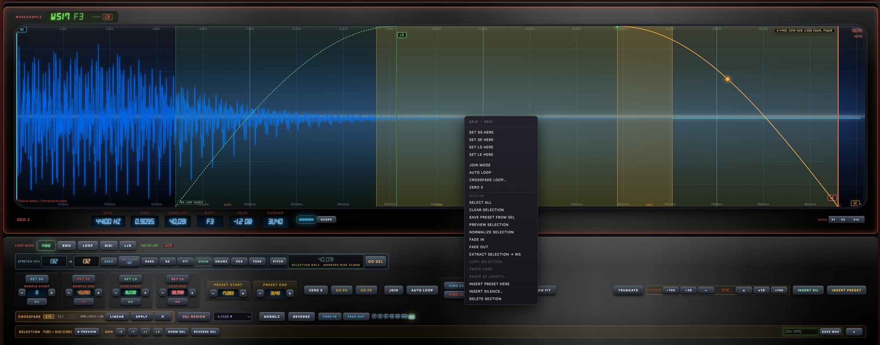880x345 pixels.
Task: Select P12 patch tab
Action: pos(856,220)
